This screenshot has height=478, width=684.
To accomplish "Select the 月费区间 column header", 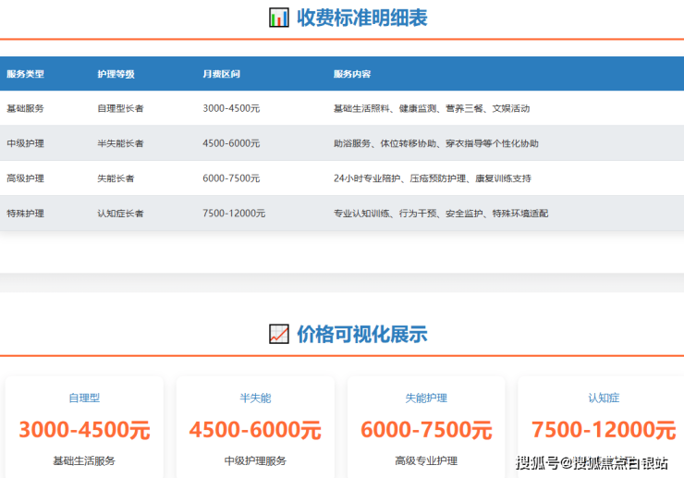I will click(222, 74).
